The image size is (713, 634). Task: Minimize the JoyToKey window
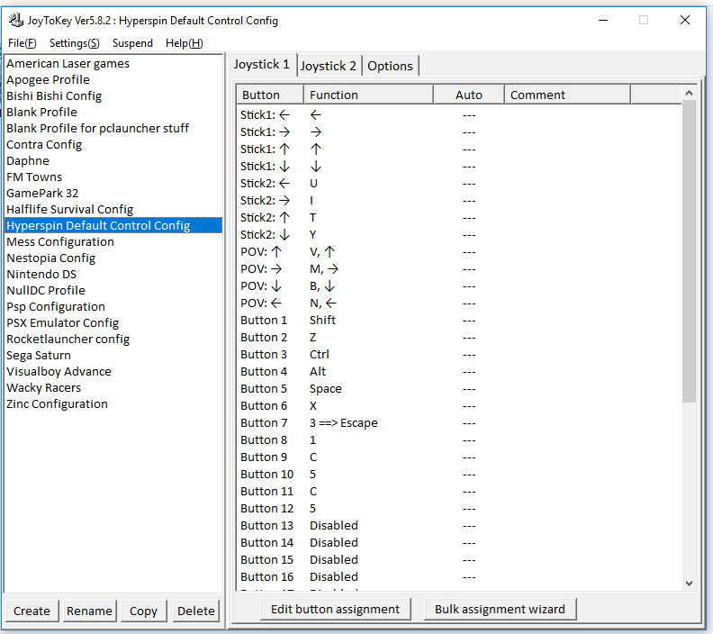tap(603, 20)
